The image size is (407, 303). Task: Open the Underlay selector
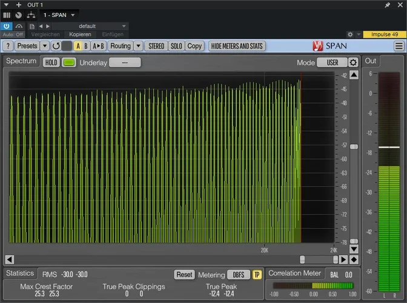125,62
